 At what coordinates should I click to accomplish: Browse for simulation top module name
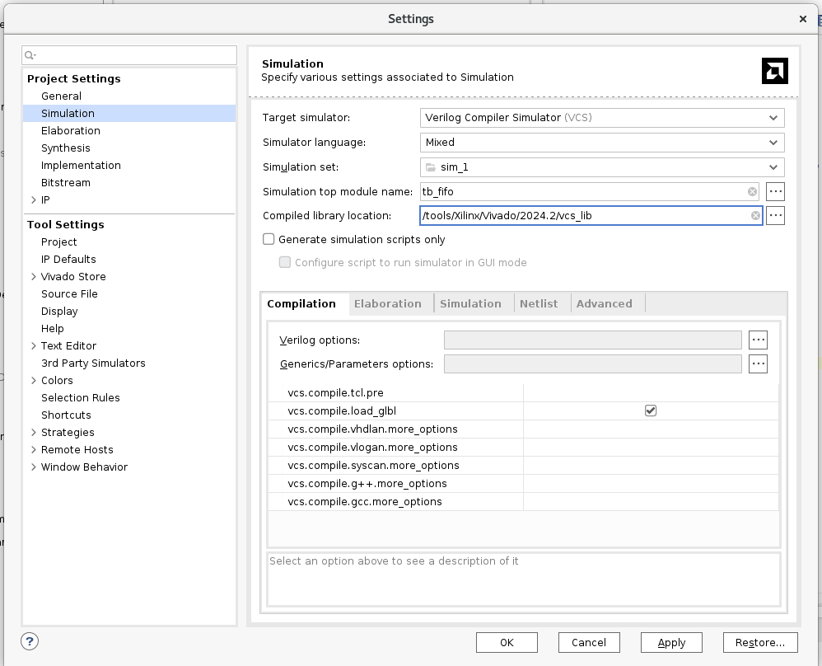point(775,192)
